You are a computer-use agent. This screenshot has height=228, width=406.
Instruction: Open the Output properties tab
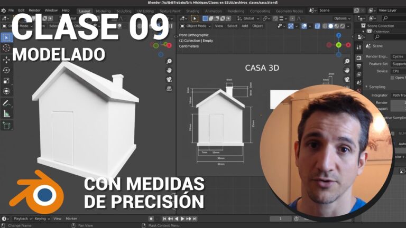coord(359,66)
